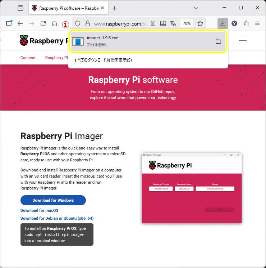Open a new tab with plus button

[x=115, y=8]
